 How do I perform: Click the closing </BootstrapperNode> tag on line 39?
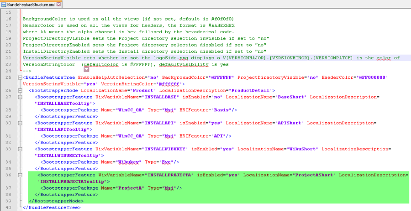(x=56, y=201)
